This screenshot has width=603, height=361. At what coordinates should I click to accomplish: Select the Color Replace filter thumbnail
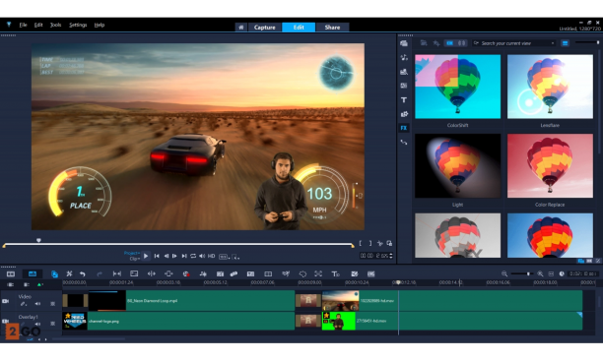coord(550,166)
